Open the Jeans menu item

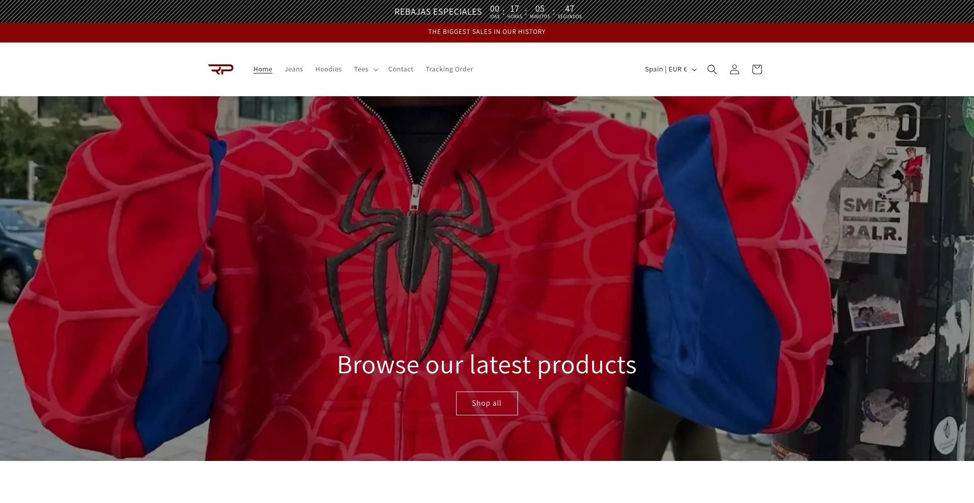coord(294,69)
